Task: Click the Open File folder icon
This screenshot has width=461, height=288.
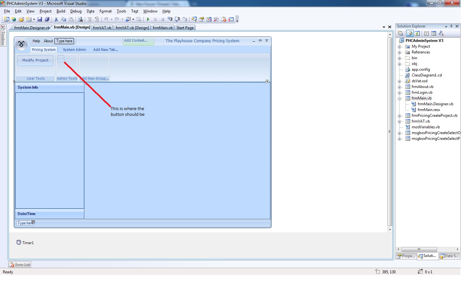Action: pos(21,19)
